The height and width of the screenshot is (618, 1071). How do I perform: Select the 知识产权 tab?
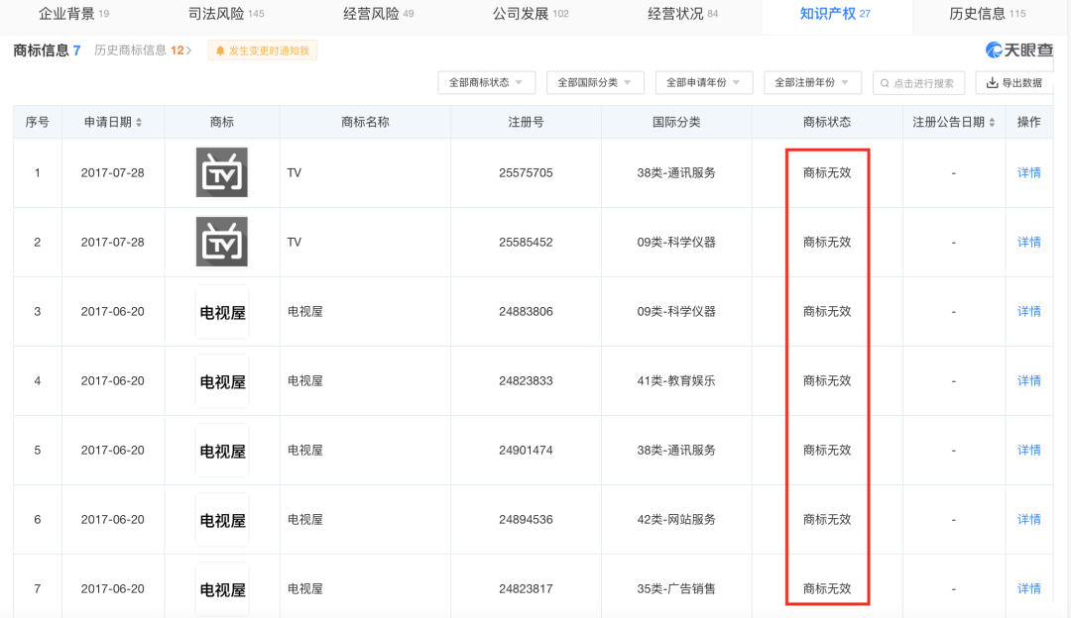click(x=835, y=14)
